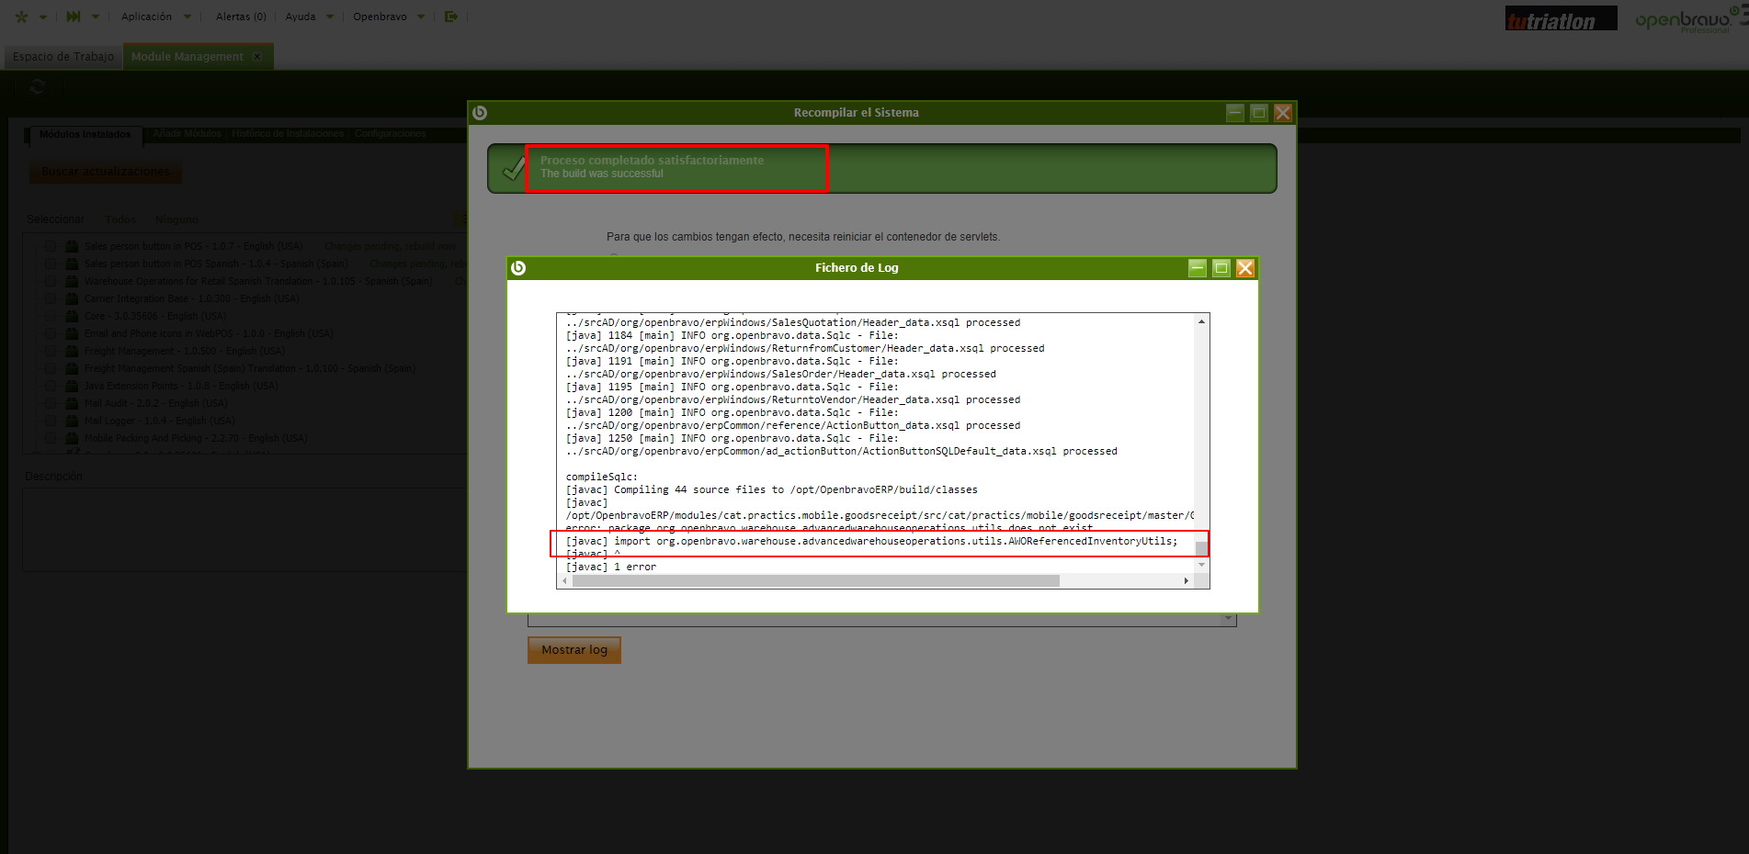
Task: Open the Openbravo user menu
Action: pyautogui.click(x=380, y=17)
